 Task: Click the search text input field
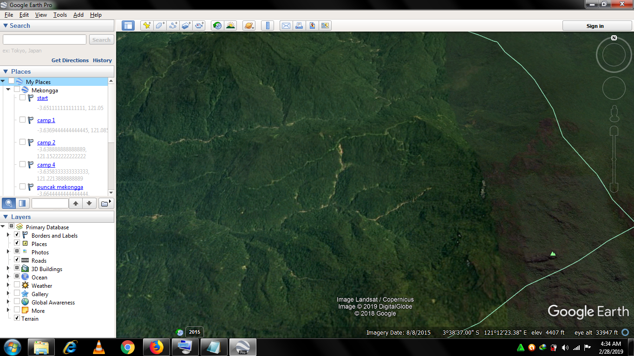[45, 40]
